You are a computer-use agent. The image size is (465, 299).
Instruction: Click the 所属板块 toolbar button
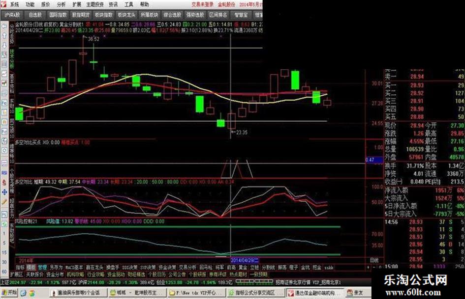[150, 15]
